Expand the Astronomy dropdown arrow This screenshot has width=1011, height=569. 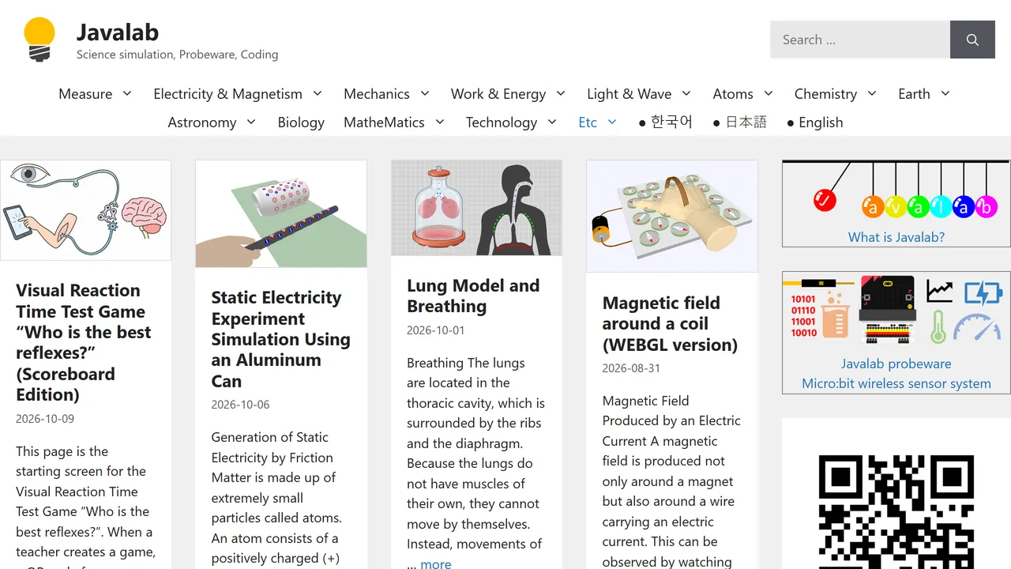pyautogui.click(x=251, y=122)
